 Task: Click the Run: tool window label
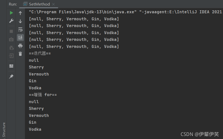tap(13, 4)
